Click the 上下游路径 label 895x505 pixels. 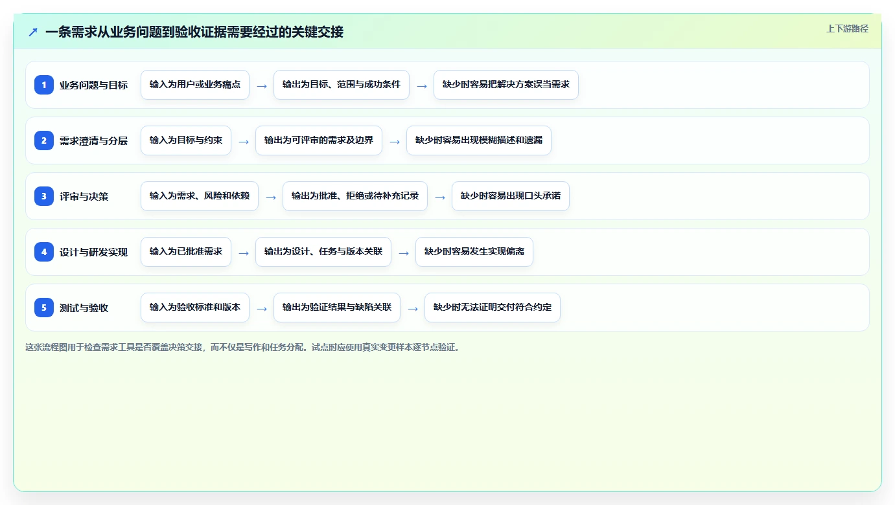pos(847,28)
